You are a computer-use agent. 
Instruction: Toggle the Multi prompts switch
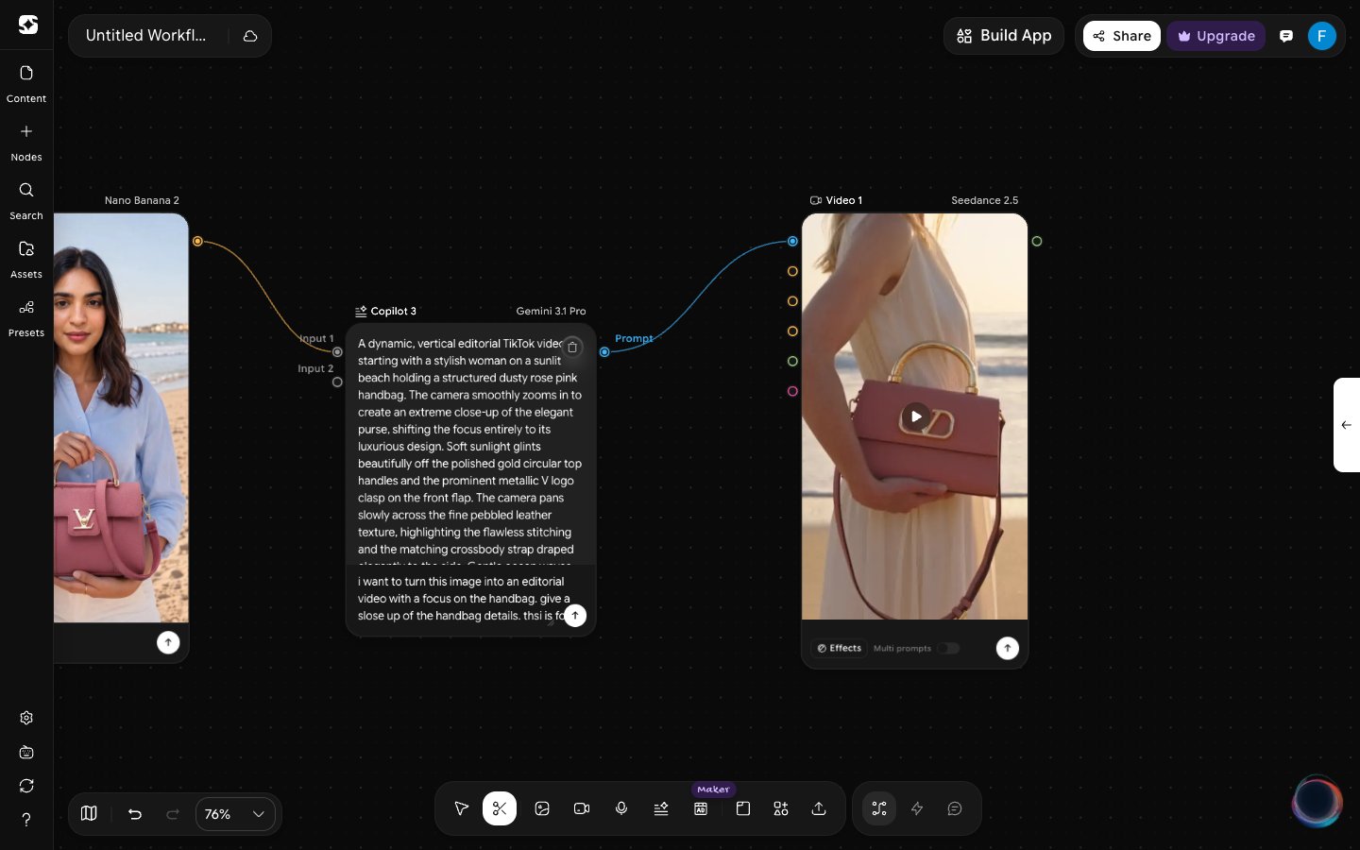pos(948,648)
